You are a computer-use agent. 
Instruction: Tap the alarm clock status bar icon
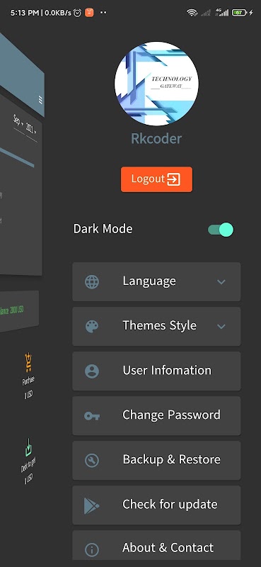77,13
